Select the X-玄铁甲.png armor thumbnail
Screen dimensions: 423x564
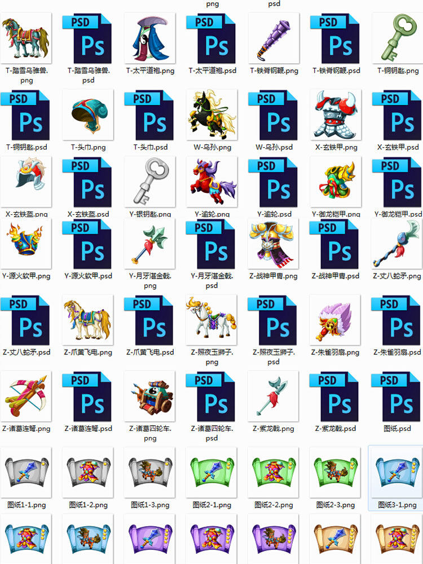tap(336, 114)
